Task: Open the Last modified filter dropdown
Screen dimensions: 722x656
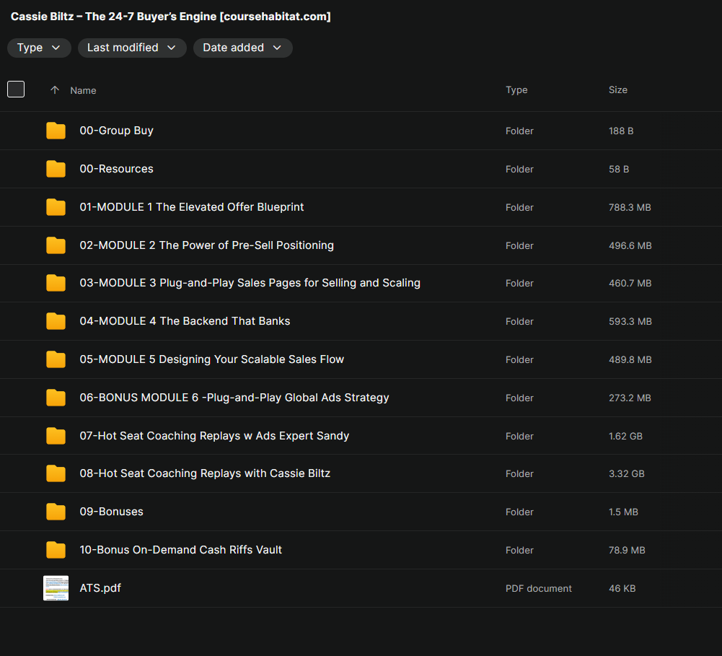Action: (x=132, y=48)
